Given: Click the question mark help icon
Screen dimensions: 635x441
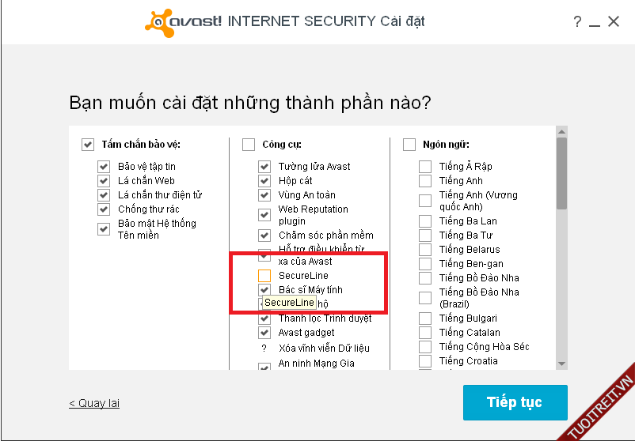Looking at the screenshot, I should (x=577, y=22).
